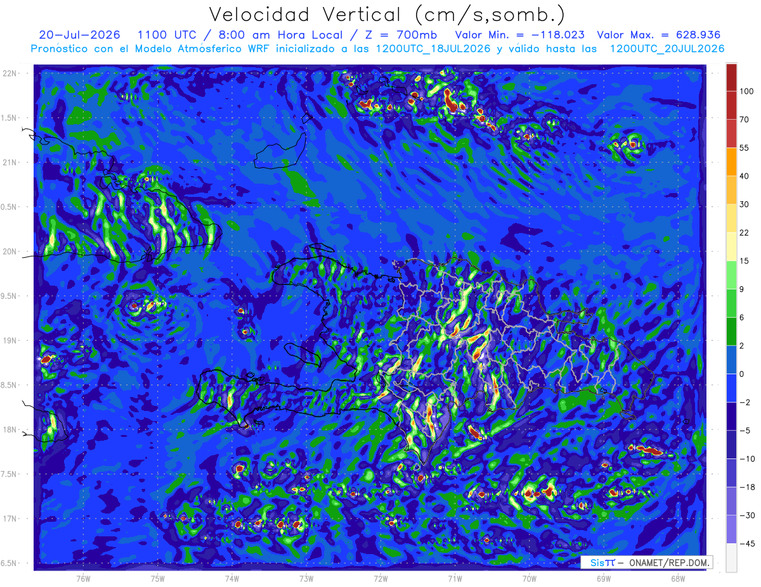Select the orange swatch between 55 and 40
761x587 pixels.
(x=731, y=161)
